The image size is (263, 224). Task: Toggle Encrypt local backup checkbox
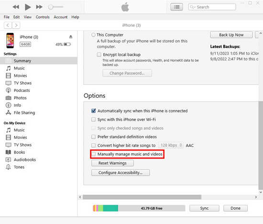[99, 55]
